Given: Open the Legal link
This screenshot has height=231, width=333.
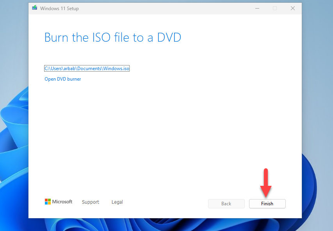Looking at the screenshot, I should click(117, 202).
